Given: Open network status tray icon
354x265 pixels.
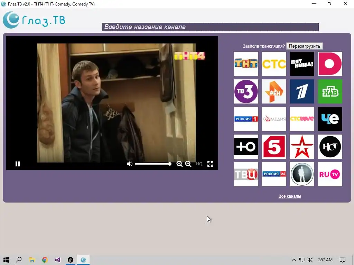Looking at the screenshot, I should 302,260.
